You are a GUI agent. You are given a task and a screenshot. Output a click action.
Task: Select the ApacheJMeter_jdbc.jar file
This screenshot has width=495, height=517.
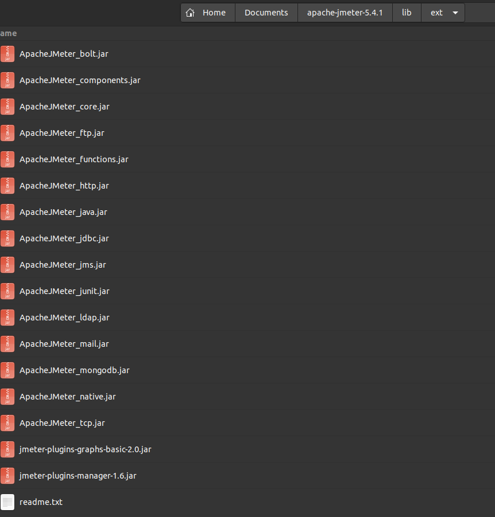64,238
